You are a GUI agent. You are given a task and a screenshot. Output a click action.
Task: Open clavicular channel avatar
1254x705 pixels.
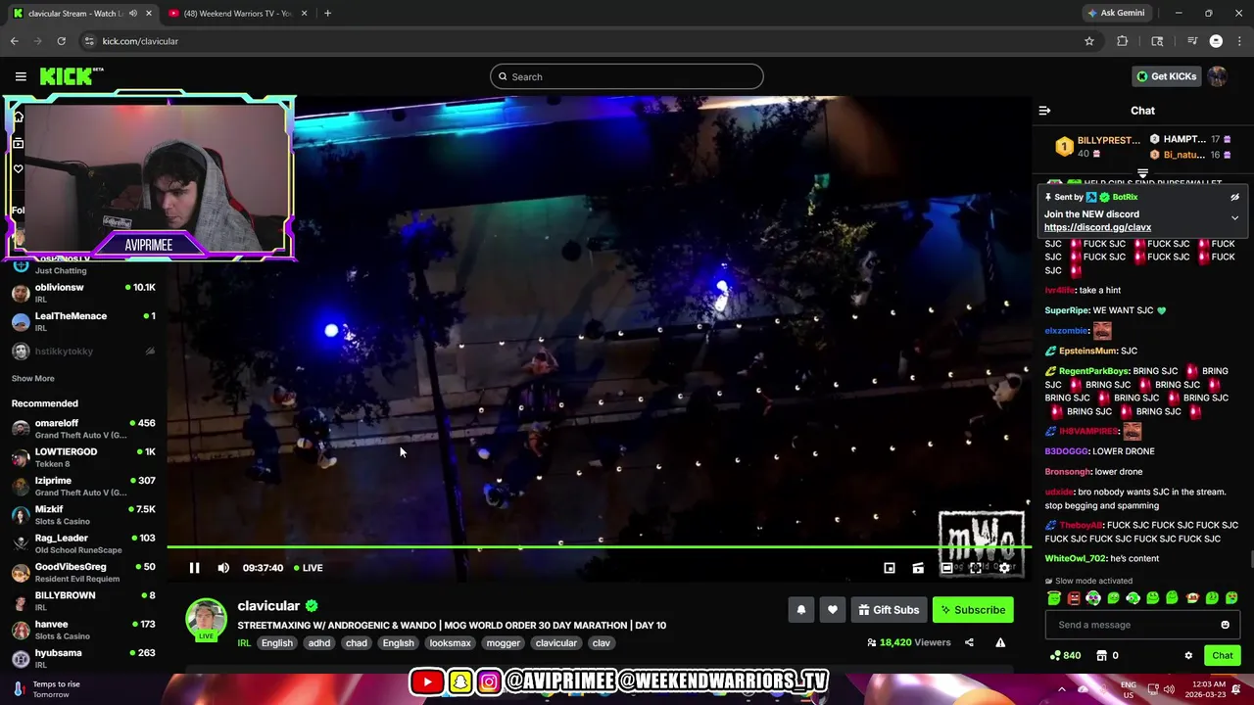(x=206, y=619)
